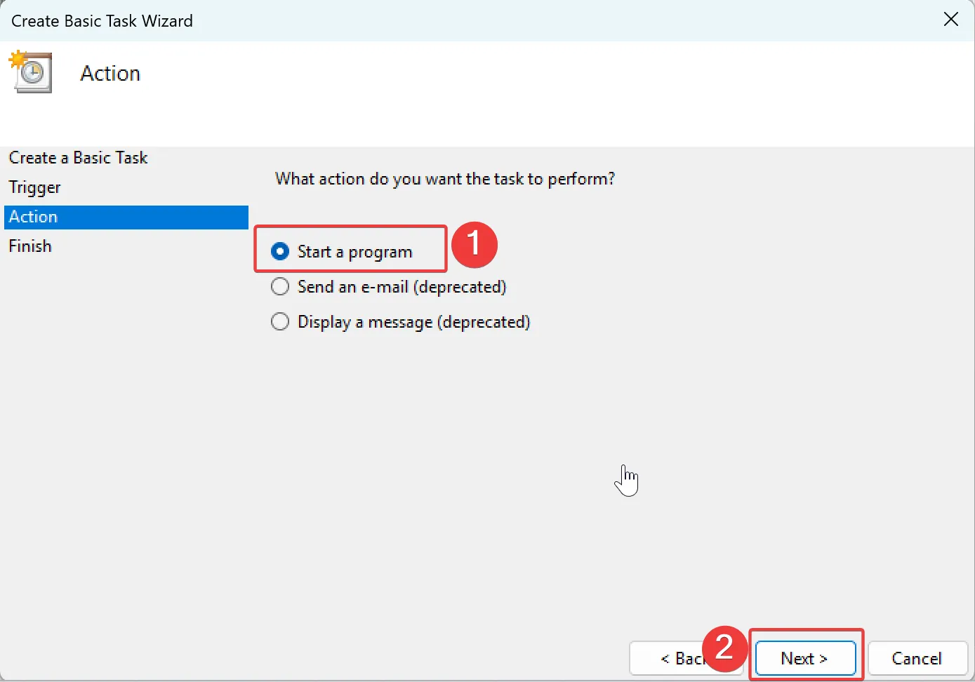Viewport: 975px width, 682px height.
Task: Select the Finish step in the sidebar
Action: [30, 246]
